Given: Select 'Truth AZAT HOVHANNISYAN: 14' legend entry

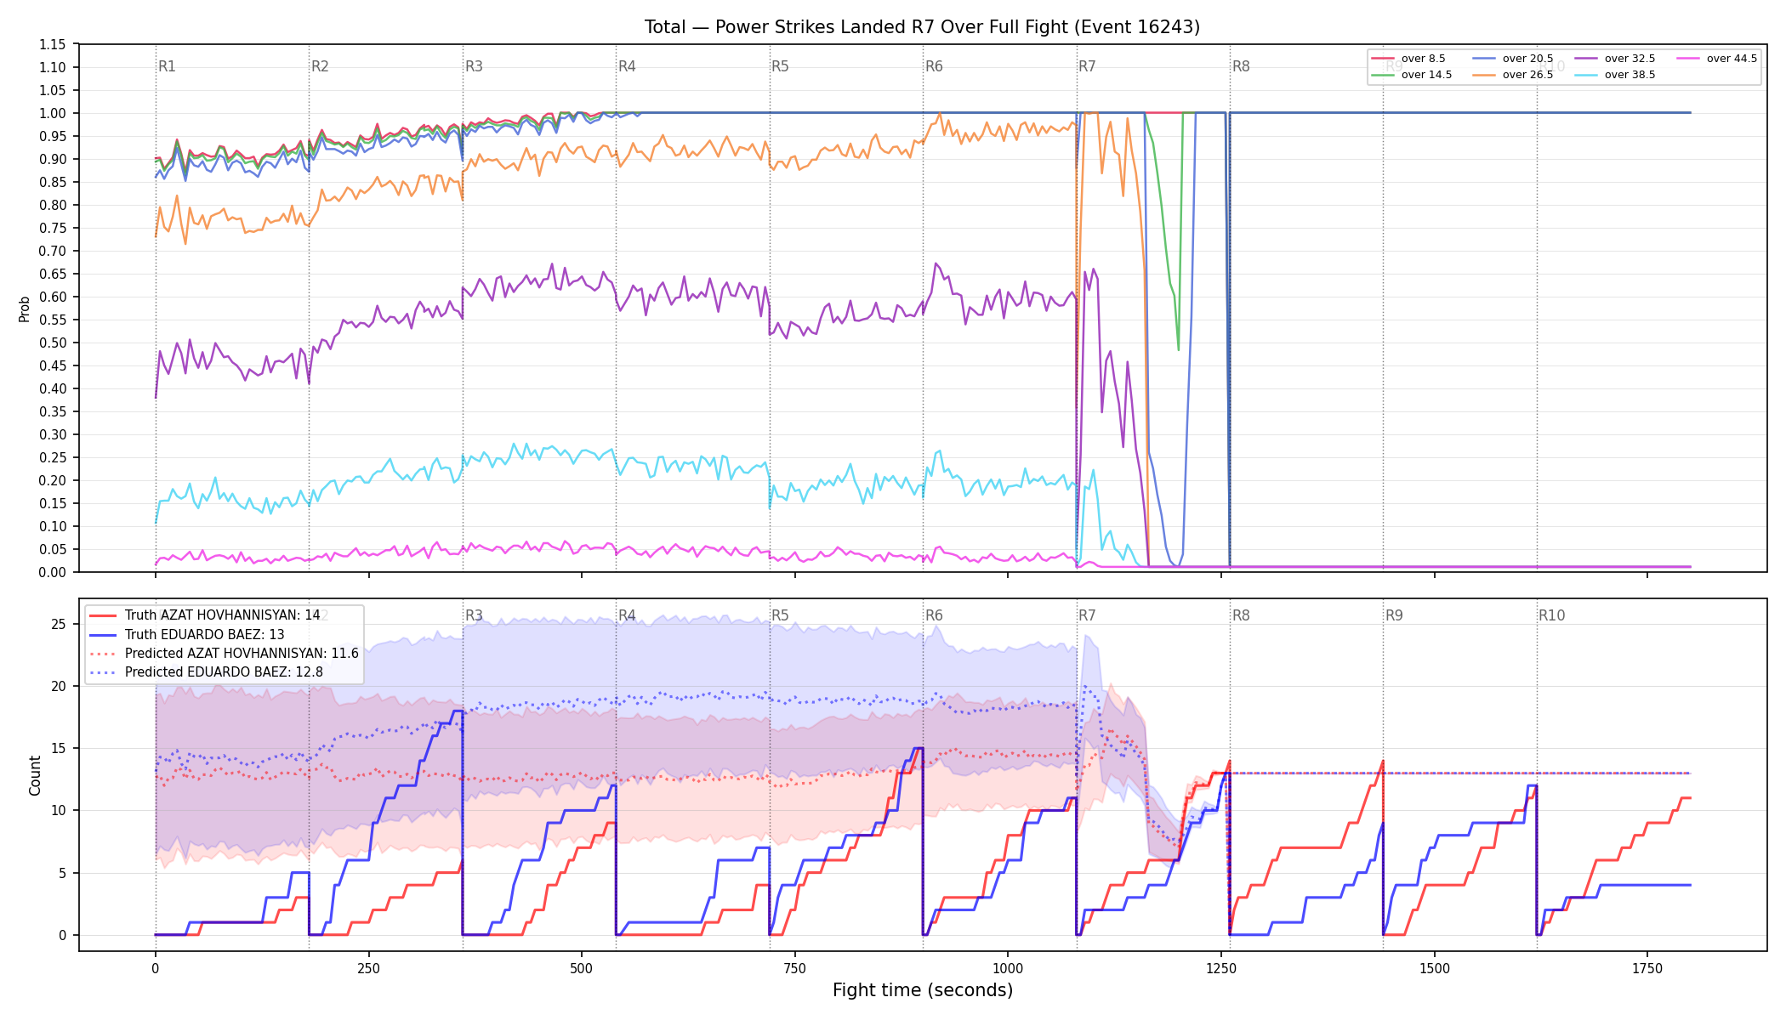Looking at the screenshot, I should point(205,615).
